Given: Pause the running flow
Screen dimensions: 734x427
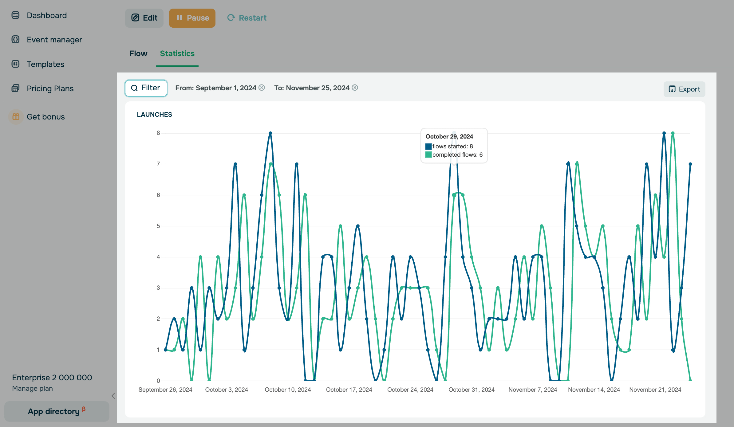Looking at the screenshot, I should 192,18.
